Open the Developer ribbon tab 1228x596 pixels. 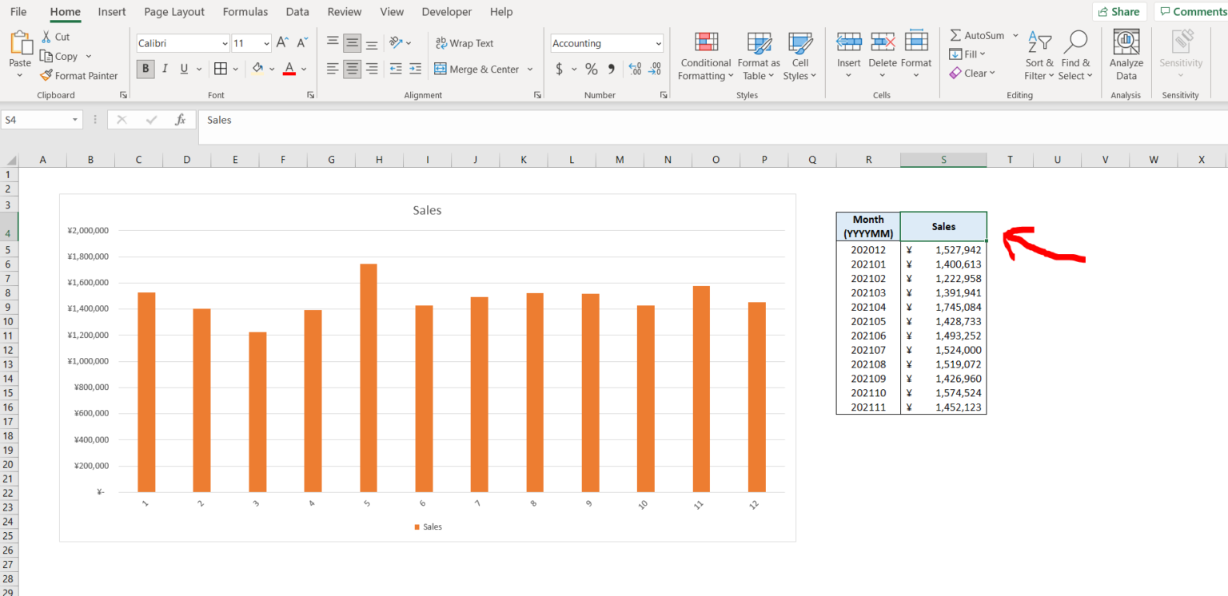tap(446, 11)
